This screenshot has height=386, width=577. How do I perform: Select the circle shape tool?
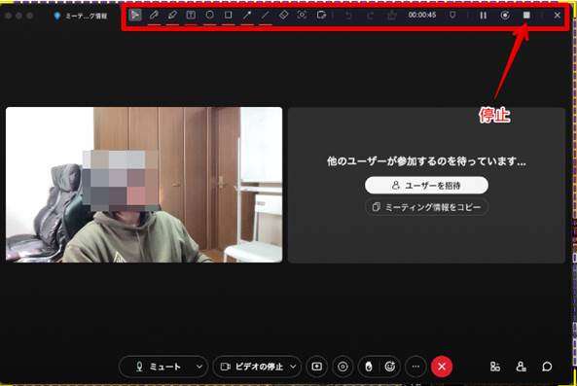click(x=210, y=16)
